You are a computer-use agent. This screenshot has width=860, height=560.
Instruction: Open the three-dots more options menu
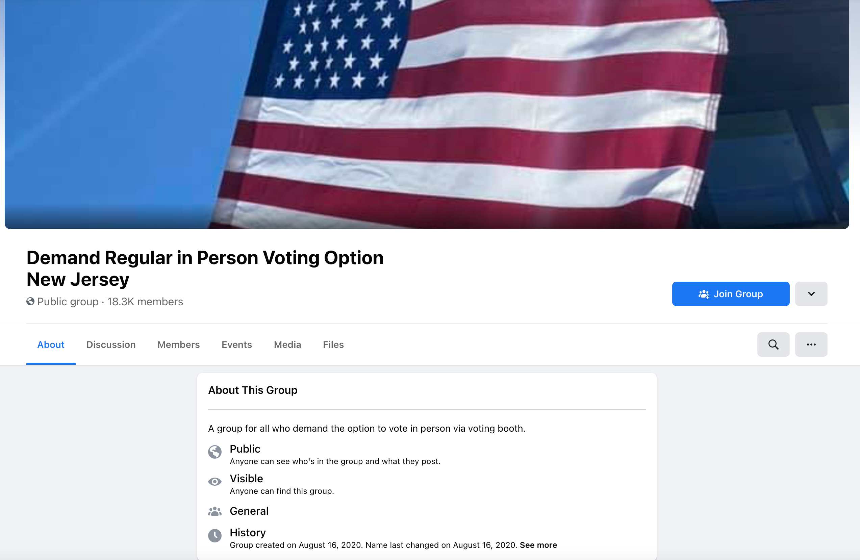click(x=811, y=344)
